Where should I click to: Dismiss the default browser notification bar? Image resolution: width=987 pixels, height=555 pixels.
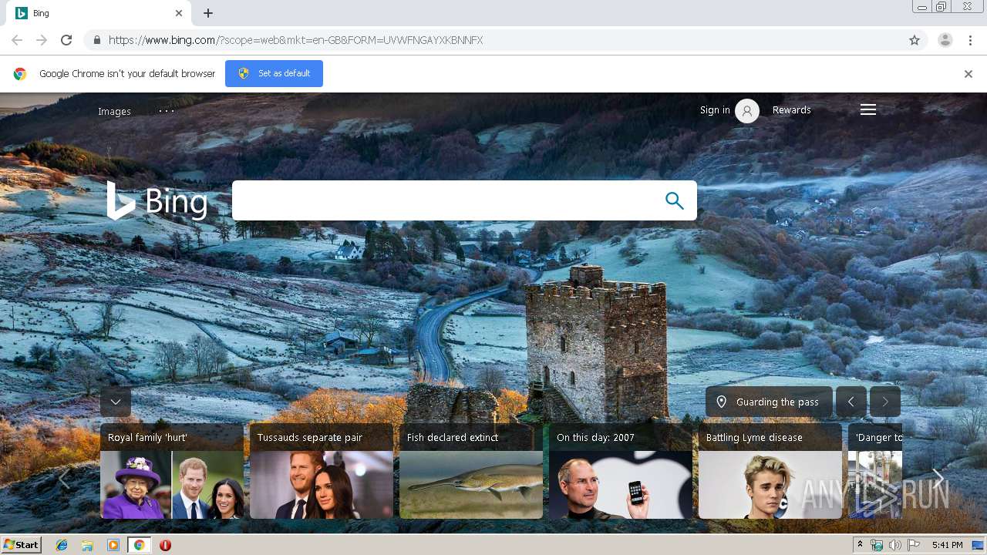pyautogui.click(x=968, y=74)
